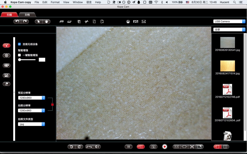The image size is (247, 154).
Task: Open Wi-Fi status in menu bar
Action: click(156, 2)
